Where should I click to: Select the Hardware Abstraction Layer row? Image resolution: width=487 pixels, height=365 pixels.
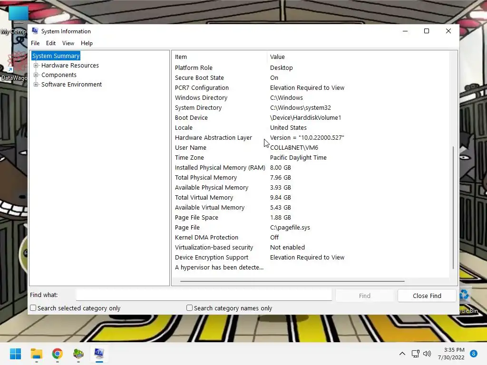click(x=311, y=137)
